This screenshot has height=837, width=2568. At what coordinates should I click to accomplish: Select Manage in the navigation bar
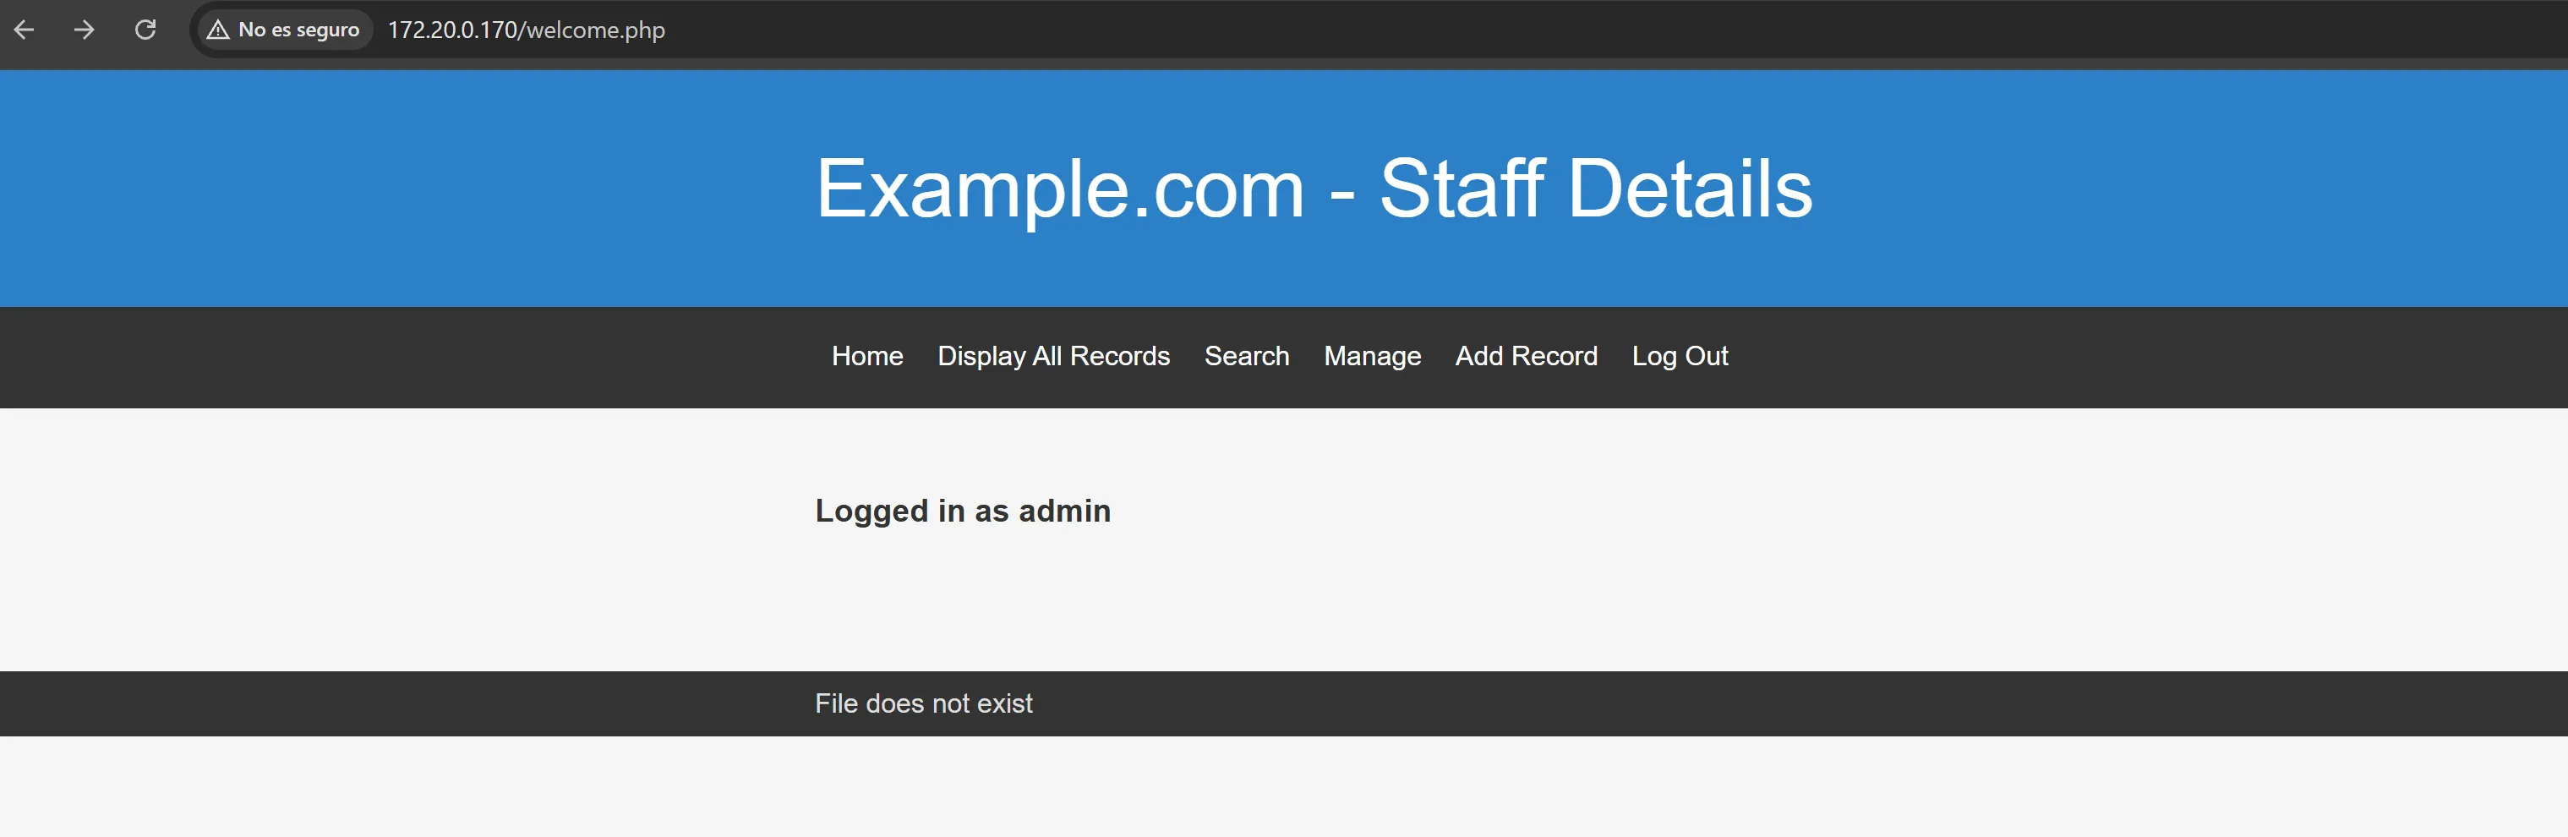point(1372,356)
